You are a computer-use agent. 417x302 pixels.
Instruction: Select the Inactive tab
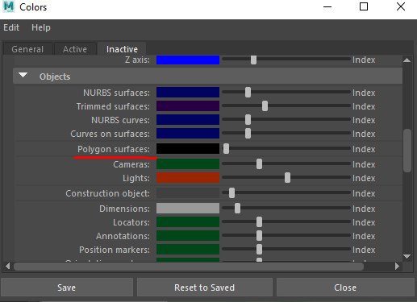tap(122, 49)
